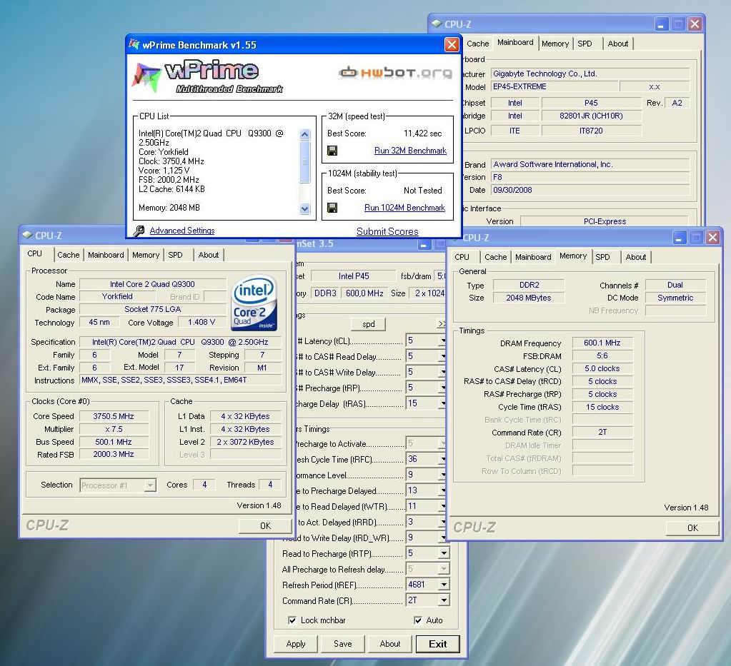Click the Core Voltage 1.408 V field
The image size is (731, 666).
202,322
